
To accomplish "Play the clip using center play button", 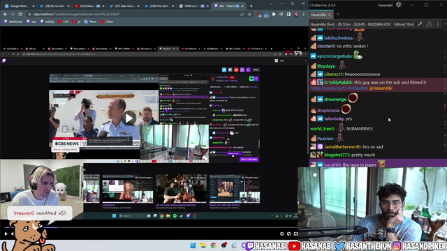I will [129, 119].
